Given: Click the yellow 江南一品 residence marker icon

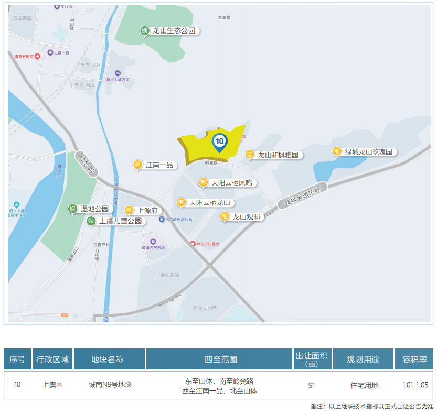Looking at the screenshot, I should [137, 165].
